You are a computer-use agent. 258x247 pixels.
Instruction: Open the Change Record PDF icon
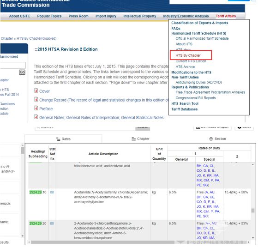coord(36,99)
